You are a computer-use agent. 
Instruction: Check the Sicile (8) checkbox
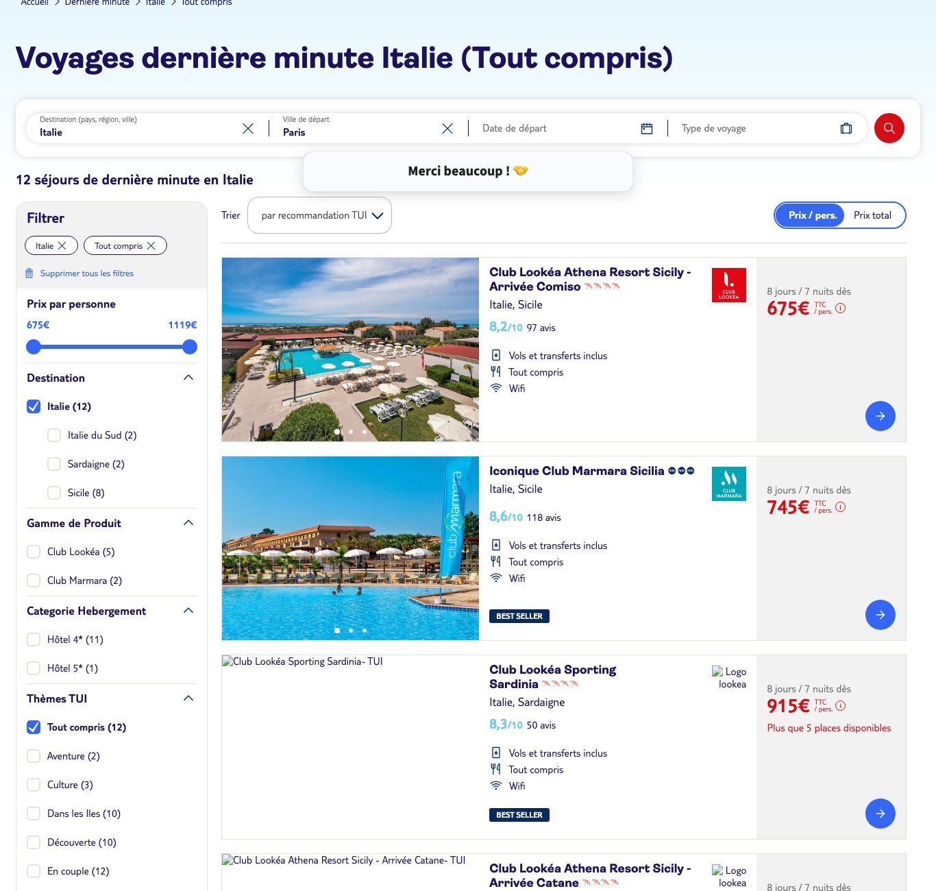tap(54, 493)
